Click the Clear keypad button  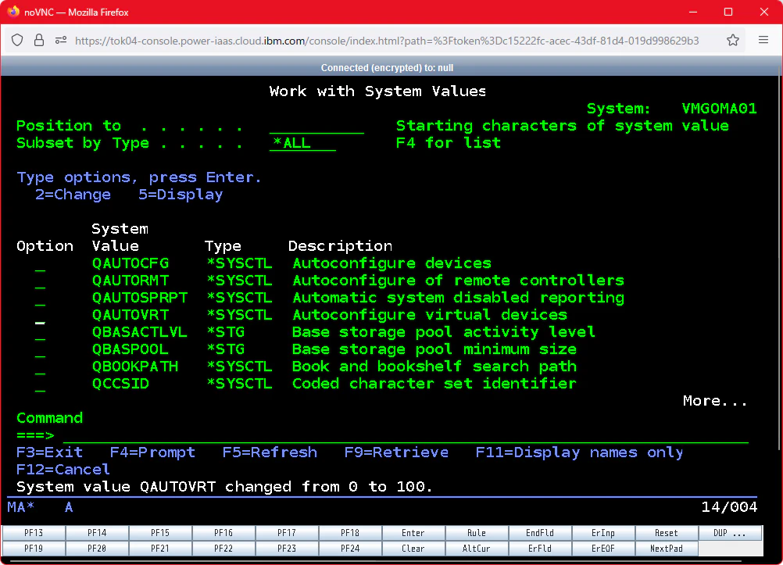pos(413,549)
